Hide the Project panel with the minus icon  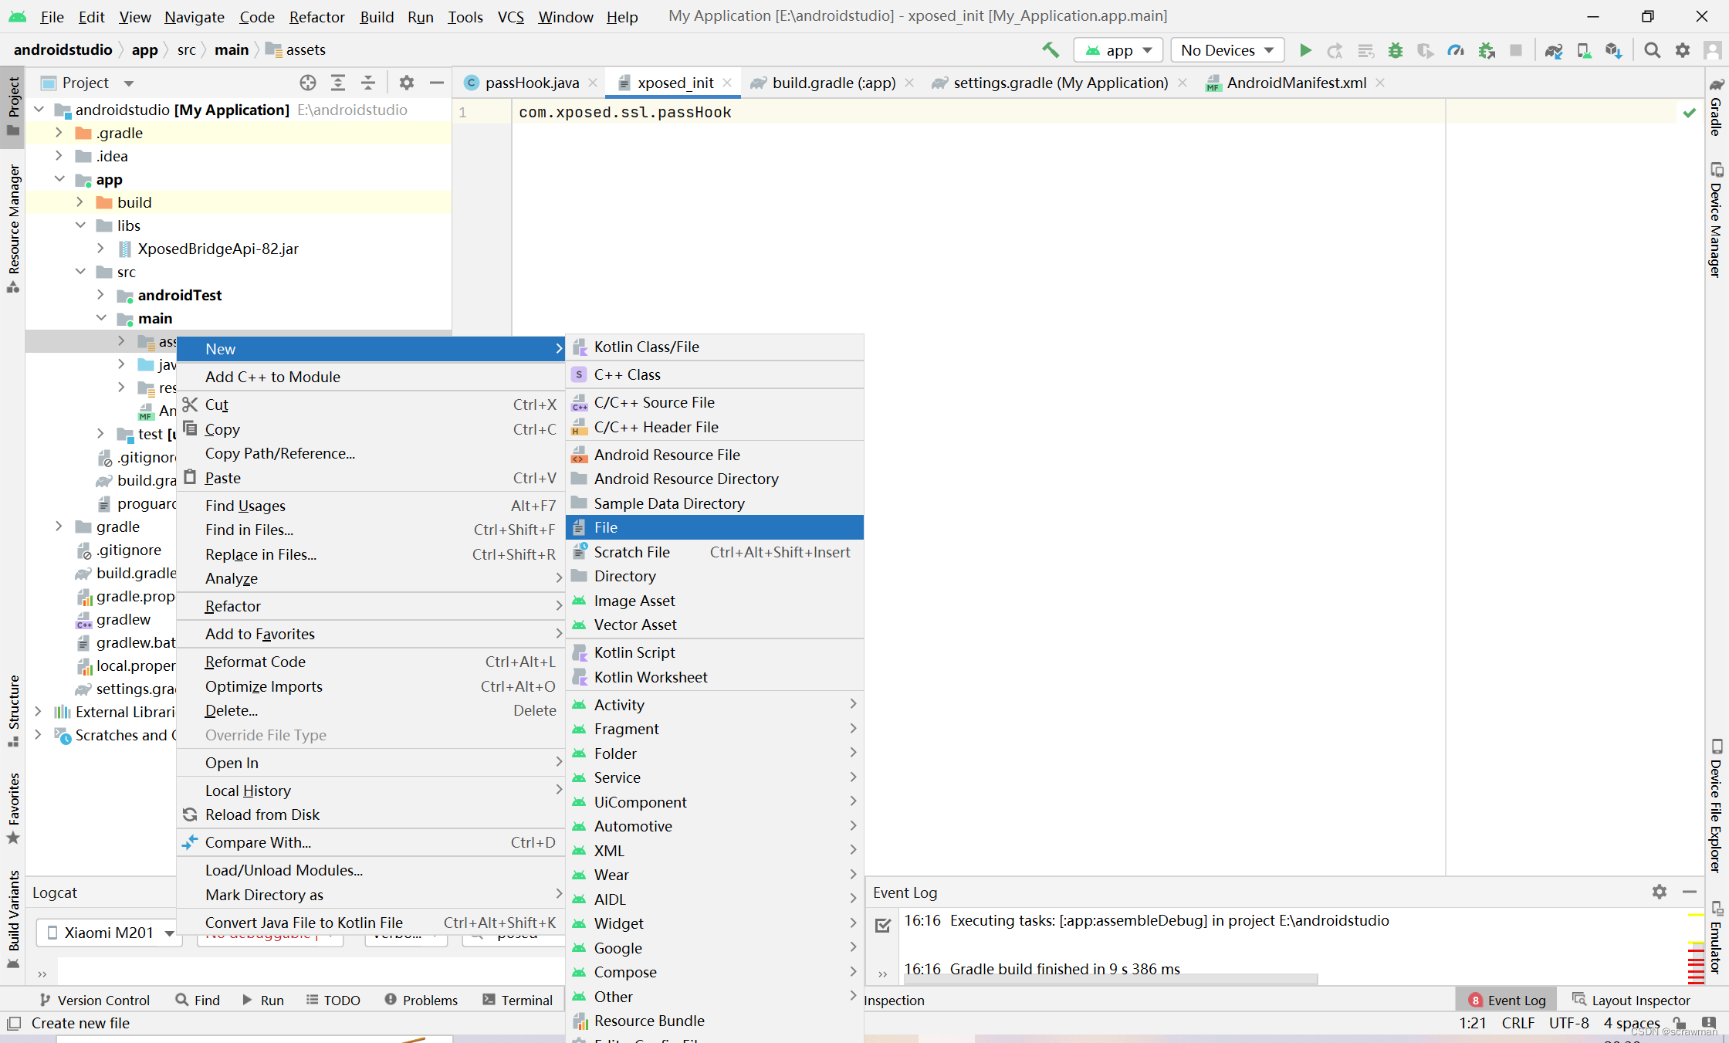[x=437, y=83]
